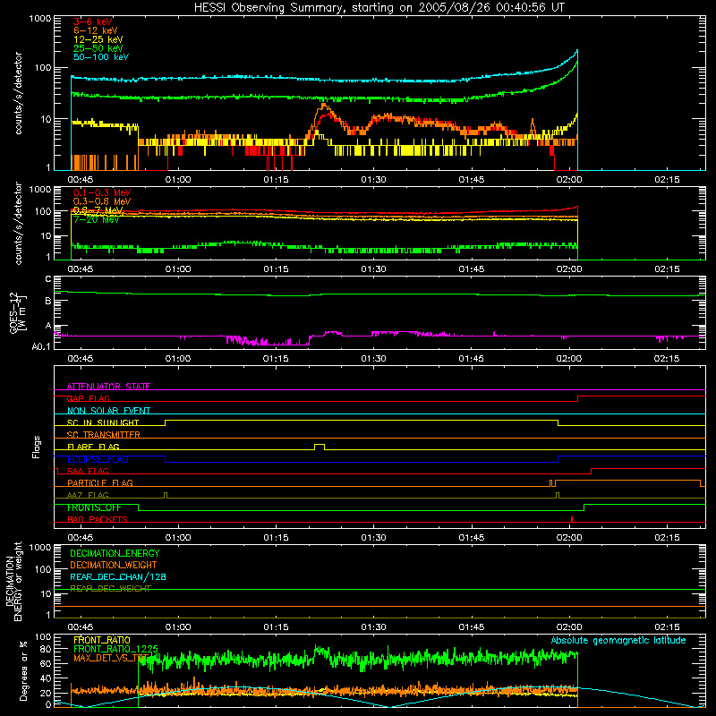Image resolution: width=716 pixels, height=716 pixels.
Task: Click the BAD_PACKETS flag label
Action: [98, 519]
